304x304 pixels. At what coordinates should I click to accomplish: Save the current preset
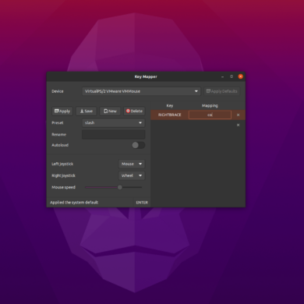87,111
